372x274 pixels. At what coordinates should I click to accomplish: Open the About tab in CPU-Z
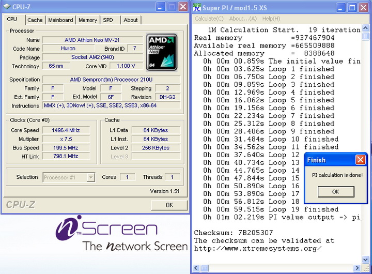(131, 20)
